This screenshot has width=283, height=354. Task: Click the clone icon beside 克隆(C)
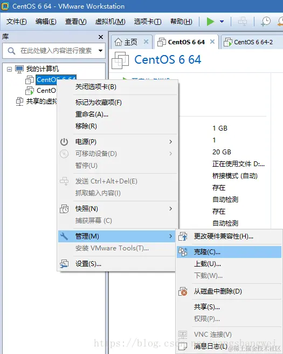(x=183, y=252)
